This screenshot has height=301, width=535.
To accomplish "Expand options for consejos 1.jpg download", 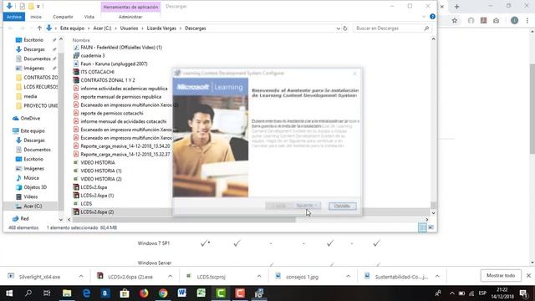I will 348,277.
